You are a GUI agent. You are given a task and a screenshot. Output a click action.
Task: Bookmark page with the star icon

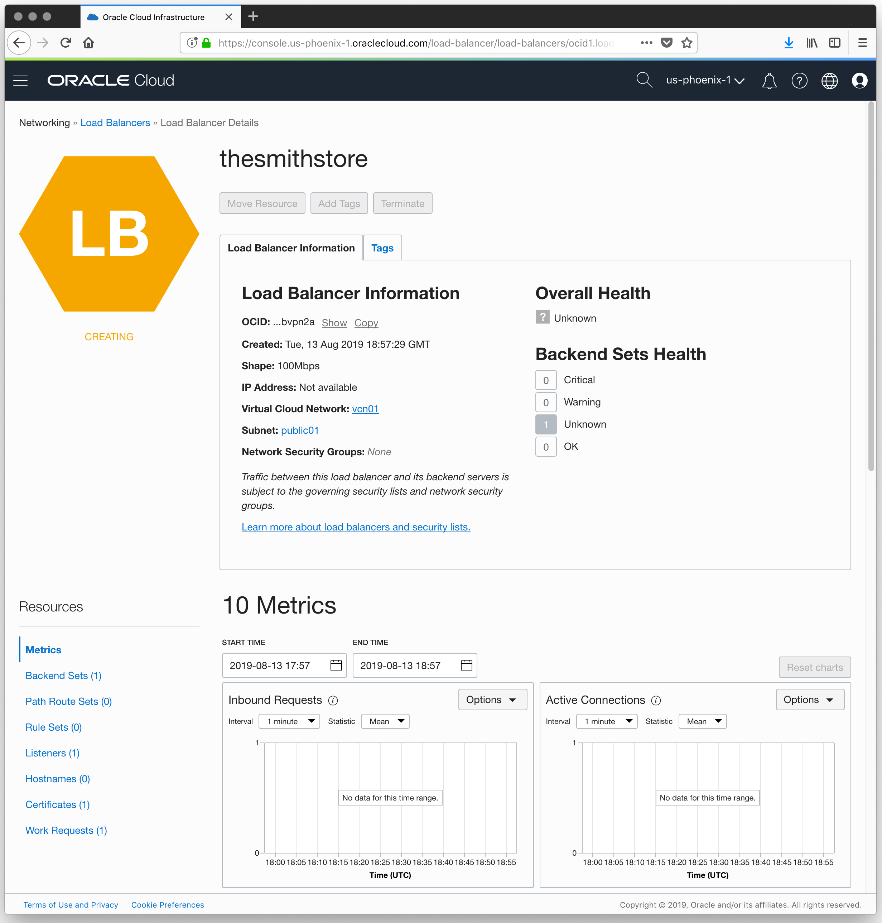coord(686,43)
